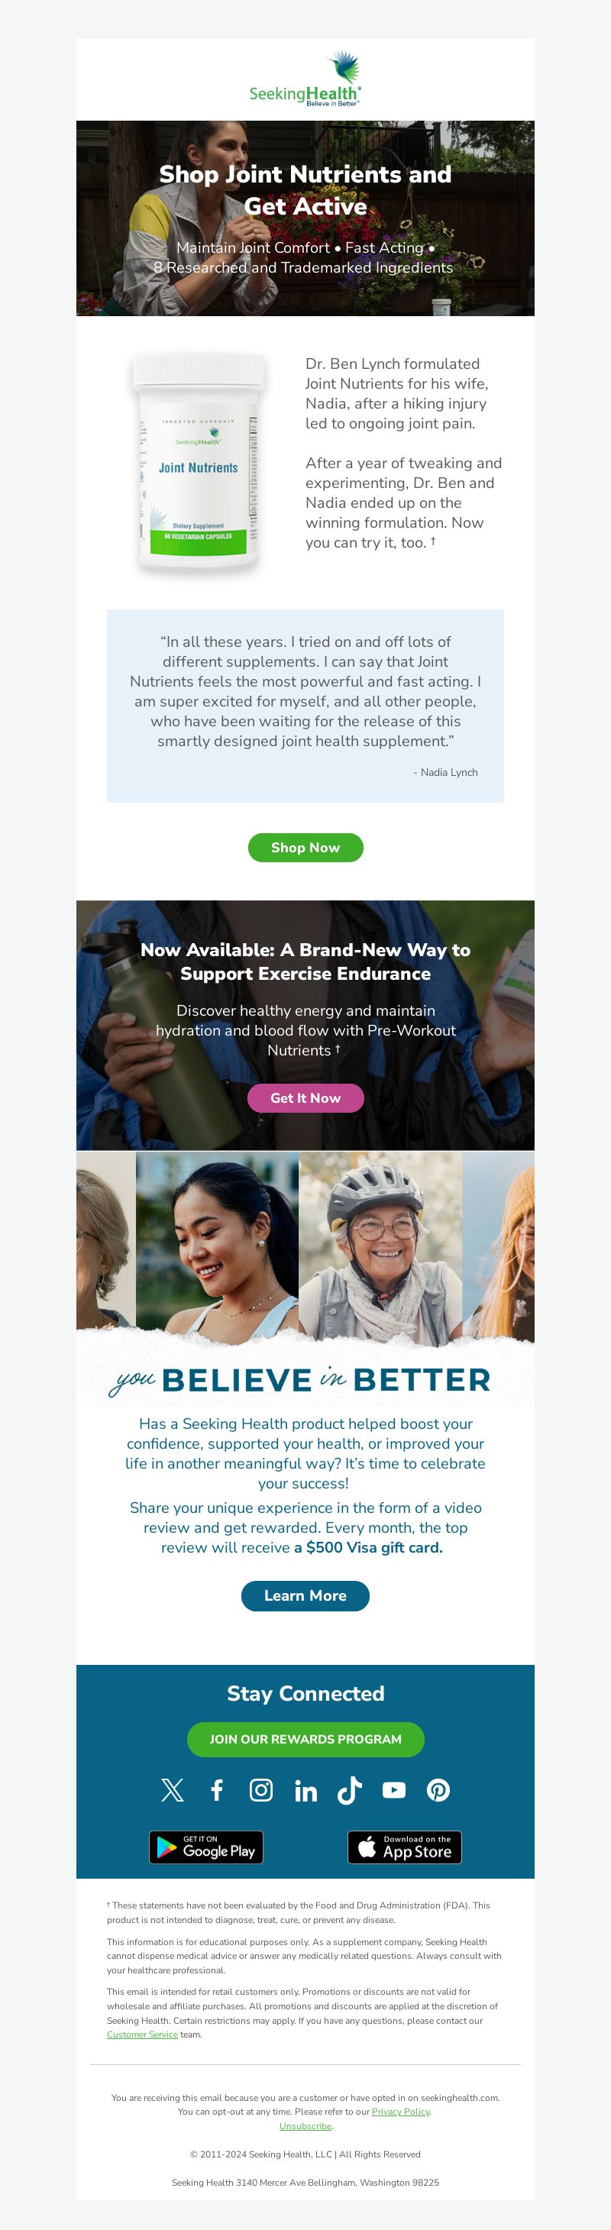Click the pink Get It Now button

305,1097
